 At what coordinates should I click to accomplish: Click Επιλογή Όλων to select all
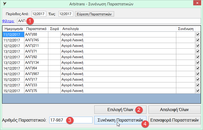coord(120,110)
